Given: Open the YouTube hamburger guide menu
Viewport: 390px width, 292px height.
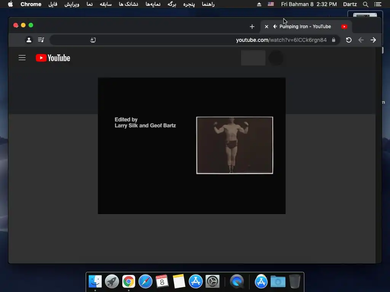Looking at the screenshot, I should (x=22, y=58).
